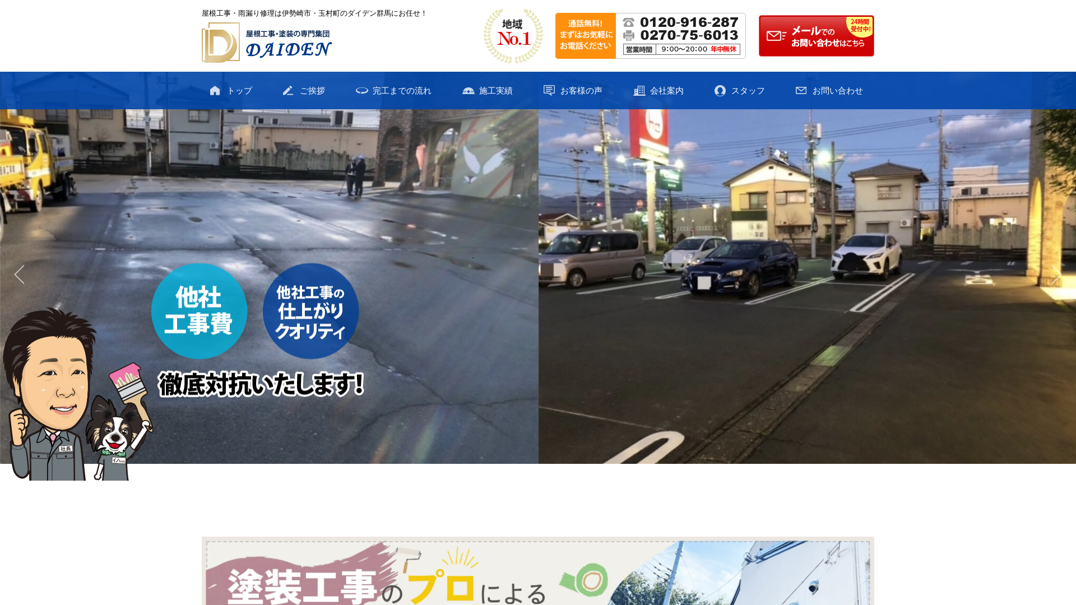Click the 他社工事費 light blue circle
Screen dimensions: 1076x605
pos(199,311)
